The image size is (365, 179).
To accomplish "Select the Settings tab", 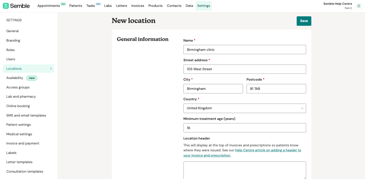I will tap(204, 6).
